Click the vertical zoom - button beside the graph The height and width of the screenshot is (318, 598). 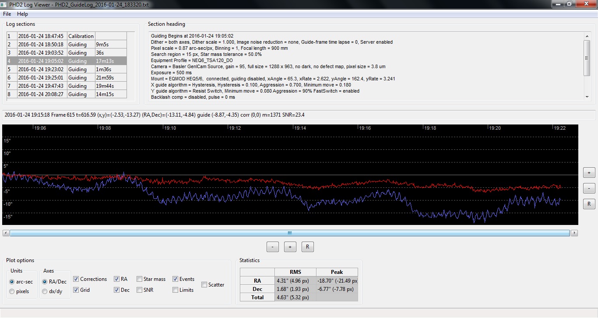coord(589,189)
